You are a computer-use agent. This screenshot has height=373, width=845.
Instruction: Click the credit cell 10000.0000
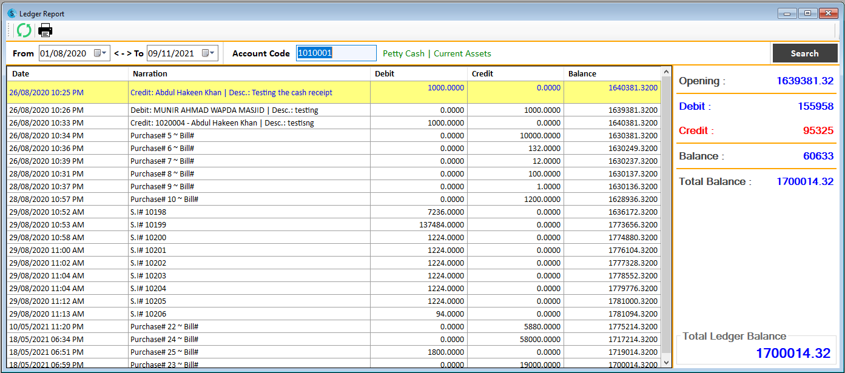[516, 136]
